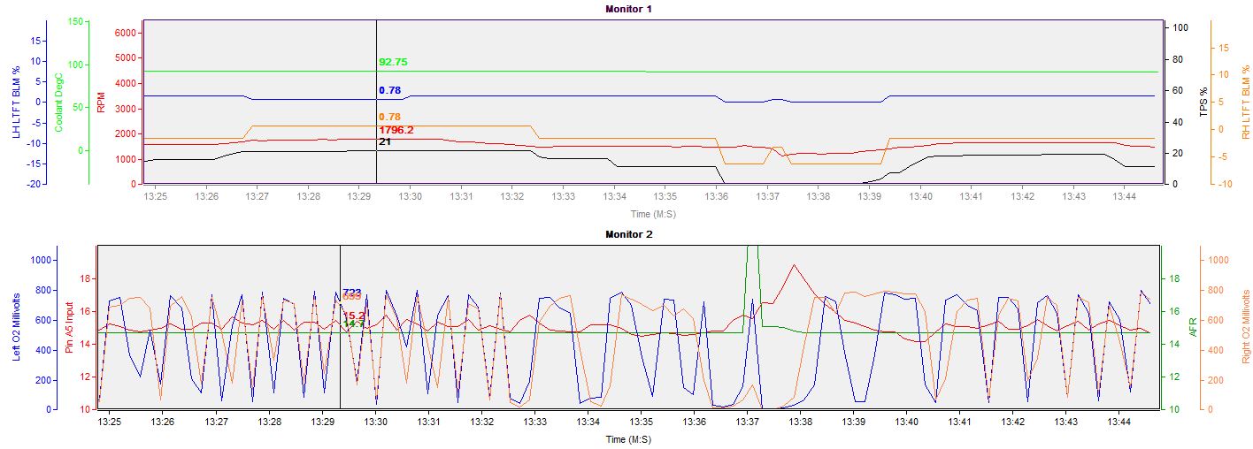Click the 1000 tick on Left O2 axis

click(42, 260)
